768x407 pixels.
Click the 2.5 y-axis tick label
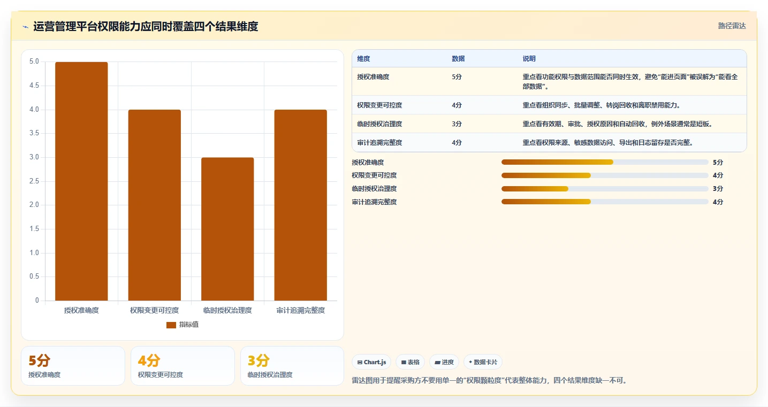point(34,181)
